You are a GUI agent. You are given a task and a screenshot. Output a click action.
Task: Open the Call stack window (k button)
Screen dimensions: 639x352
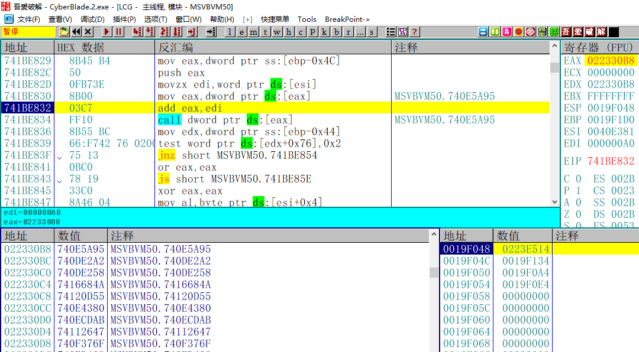[324, 32]
